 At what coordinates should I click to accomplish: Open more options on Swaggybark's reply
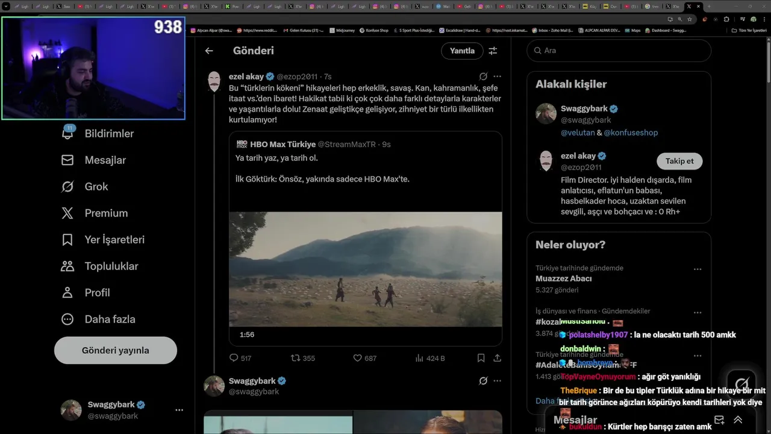497,381
